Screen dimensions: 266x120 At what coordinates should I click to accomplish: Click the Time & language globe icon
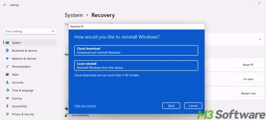coord(7,90)
